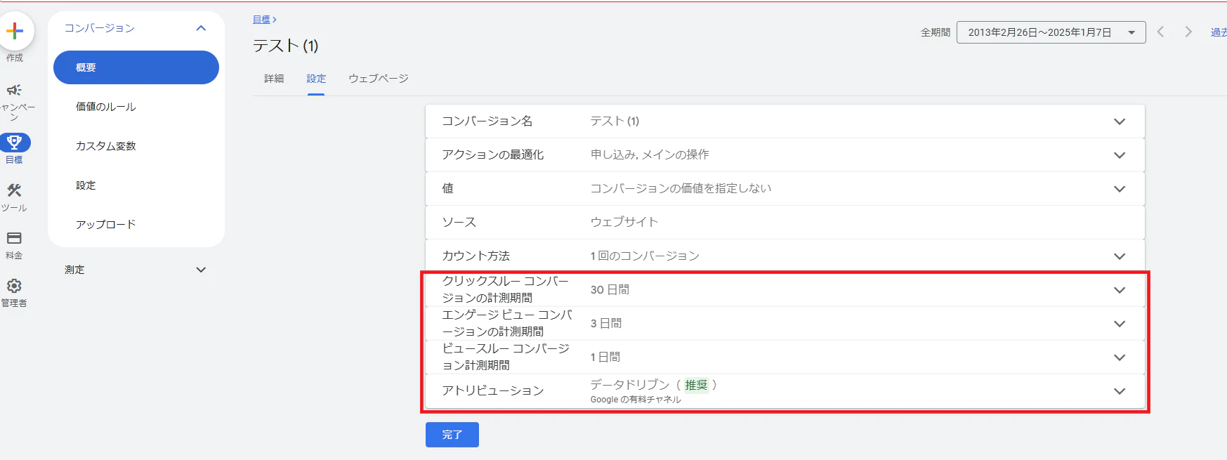
Task: Click Google の有料チャネル subtext
Action: point(636,400)
